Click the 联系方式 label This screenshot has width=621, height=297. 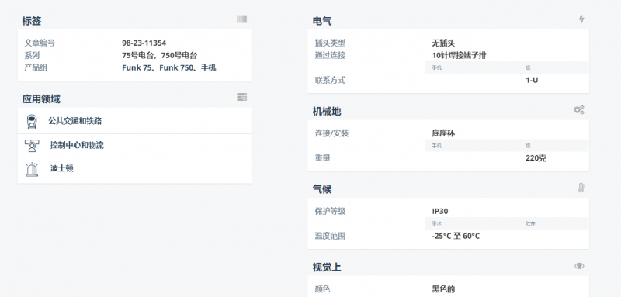pyautogui.click(x=331, y=80)
